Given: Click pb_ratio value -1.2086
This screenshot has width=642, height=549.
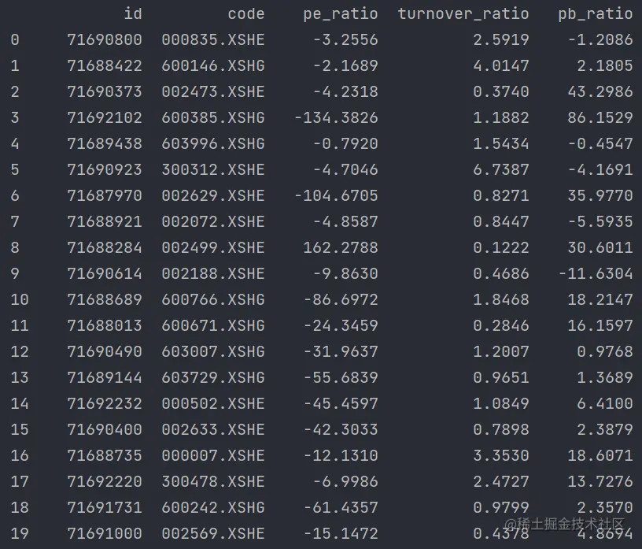Looking at the screenshot, I should pos(600,39).
